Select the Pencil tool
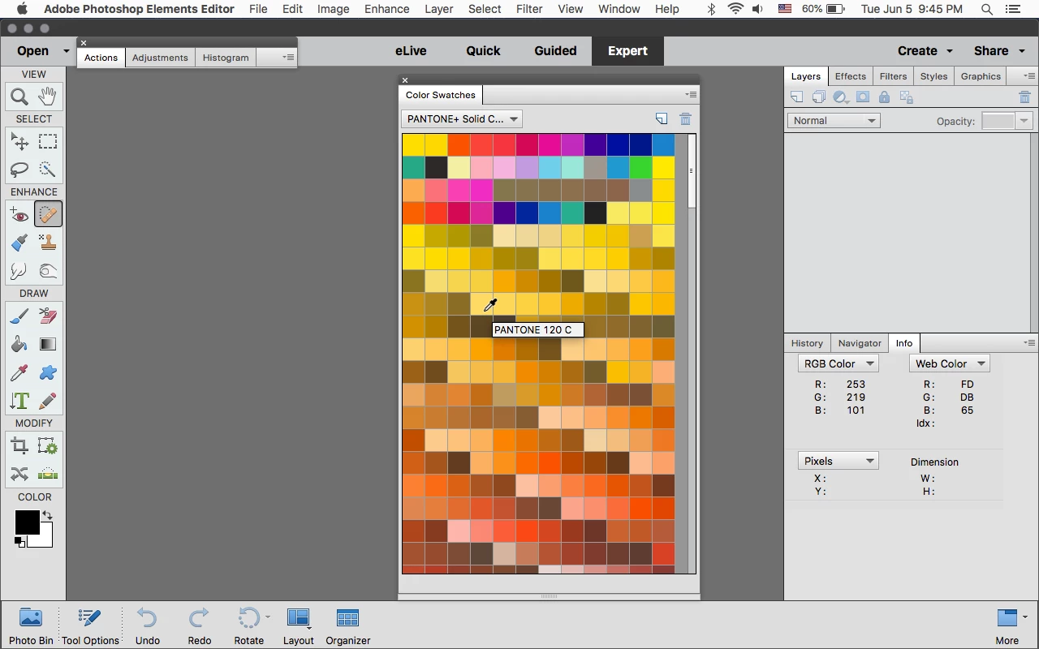The width and height of the screenshot is (1039, 649). coord(48,401)
